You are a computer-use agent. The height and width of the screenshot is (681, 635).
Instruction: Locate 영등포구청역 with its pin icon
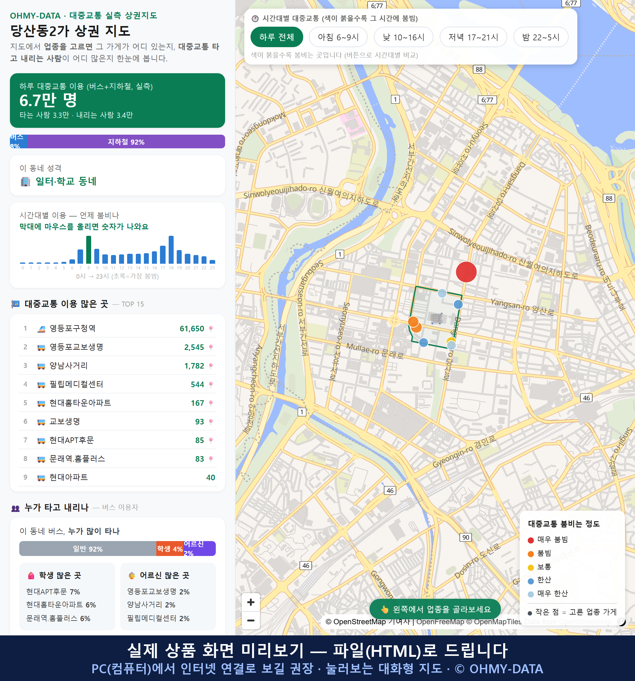tap(211, 329)
